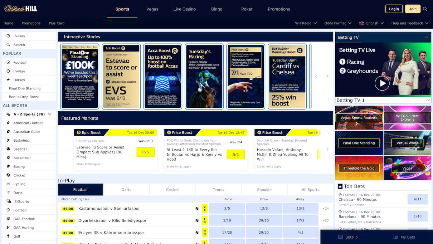The image size is (433, 244).
Task: Open the Betslip panel
Action: [347, 237]
